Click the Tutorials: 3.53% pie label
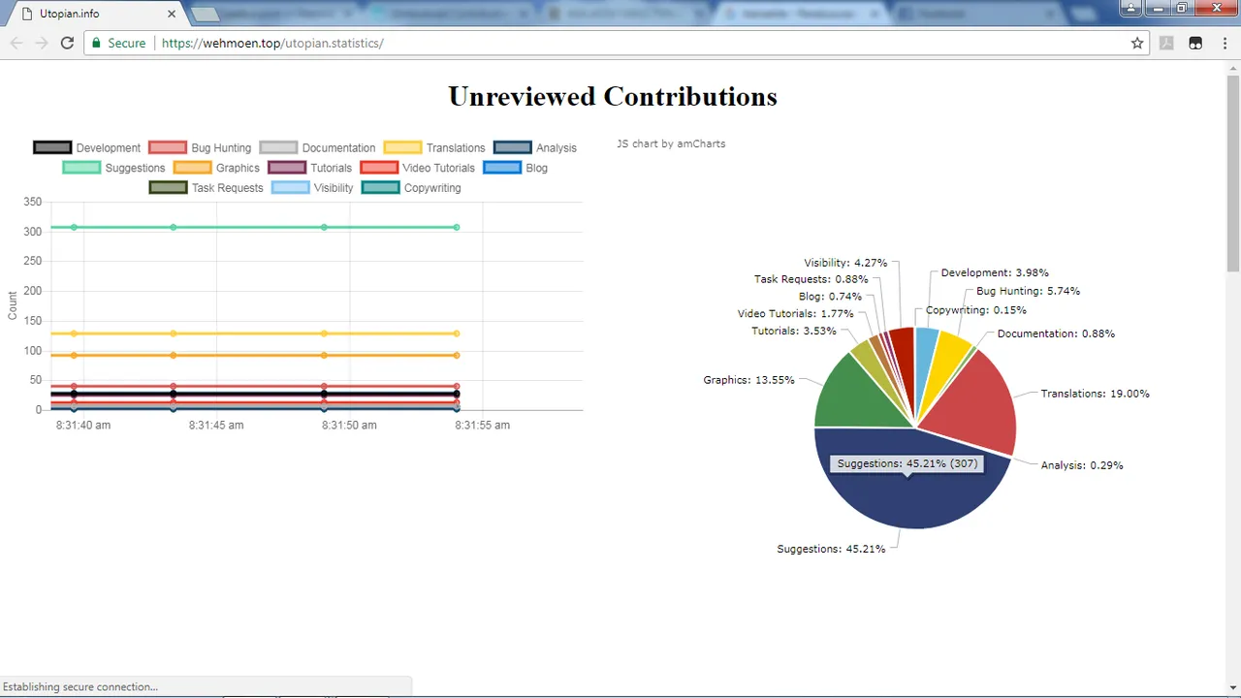This screenshot has width=1241, height=698. [794, 331]
